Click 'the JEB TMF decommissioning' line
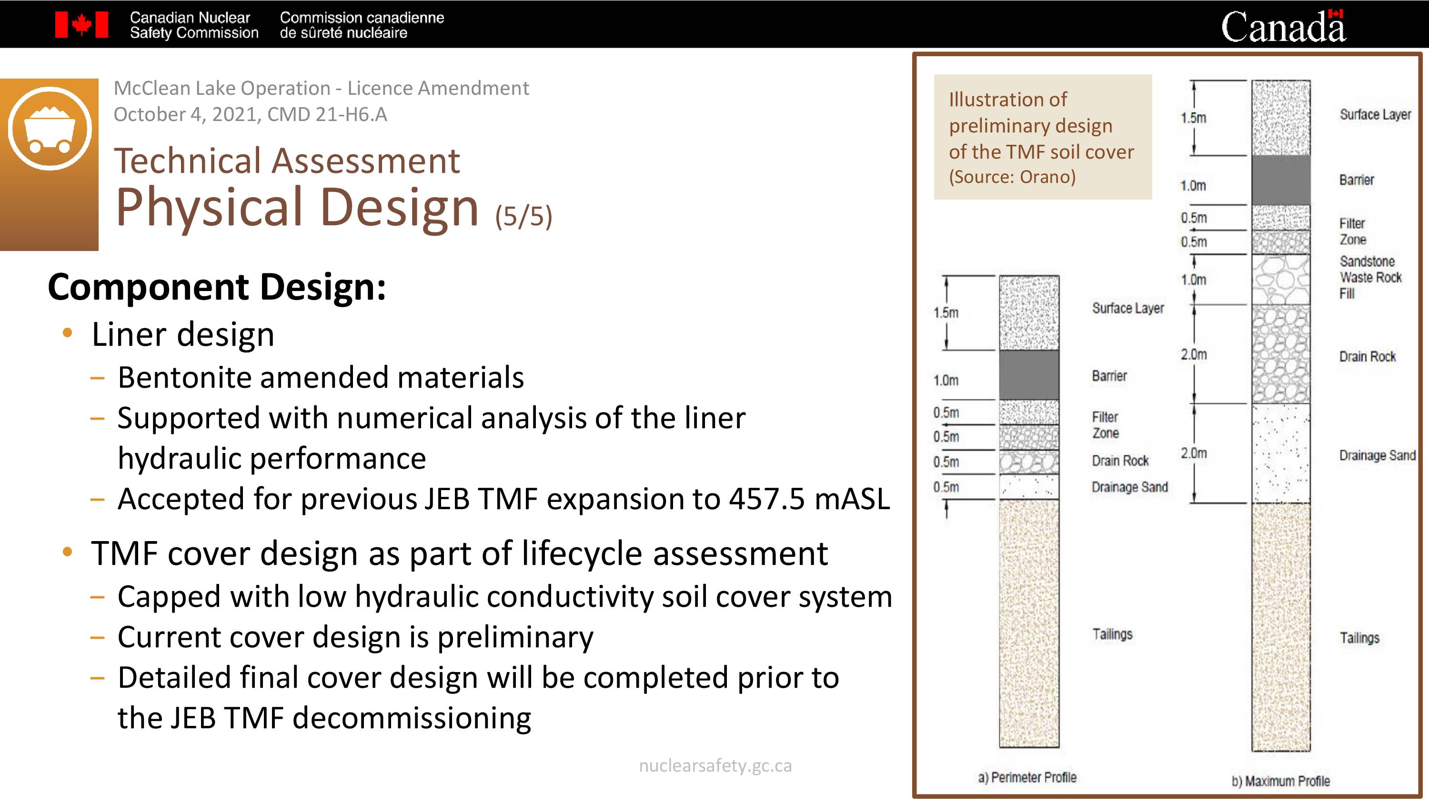Viewport: 1429px width, 804px height. [x=324, y=718]
